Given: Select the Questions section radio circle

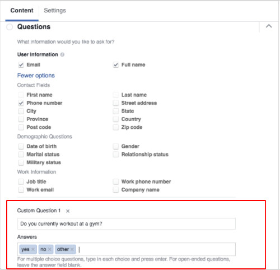Looking at the screenshot, I should pyautogui.click(x=10, y=27).
